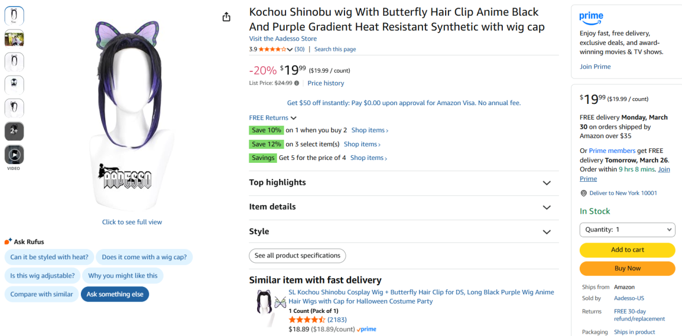Visit the Aadesso Store link

coord(283,39)
